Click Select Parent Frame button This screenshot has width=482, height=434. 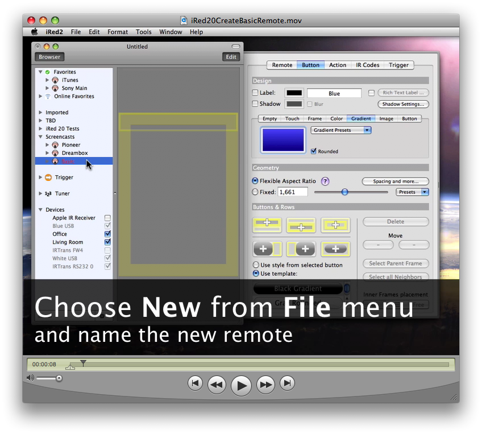coord(396,263)
